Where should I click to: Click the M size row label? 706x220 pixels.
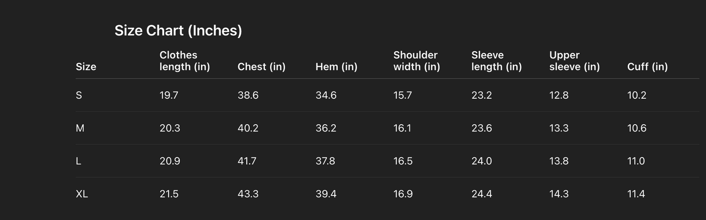coord(80,128)
